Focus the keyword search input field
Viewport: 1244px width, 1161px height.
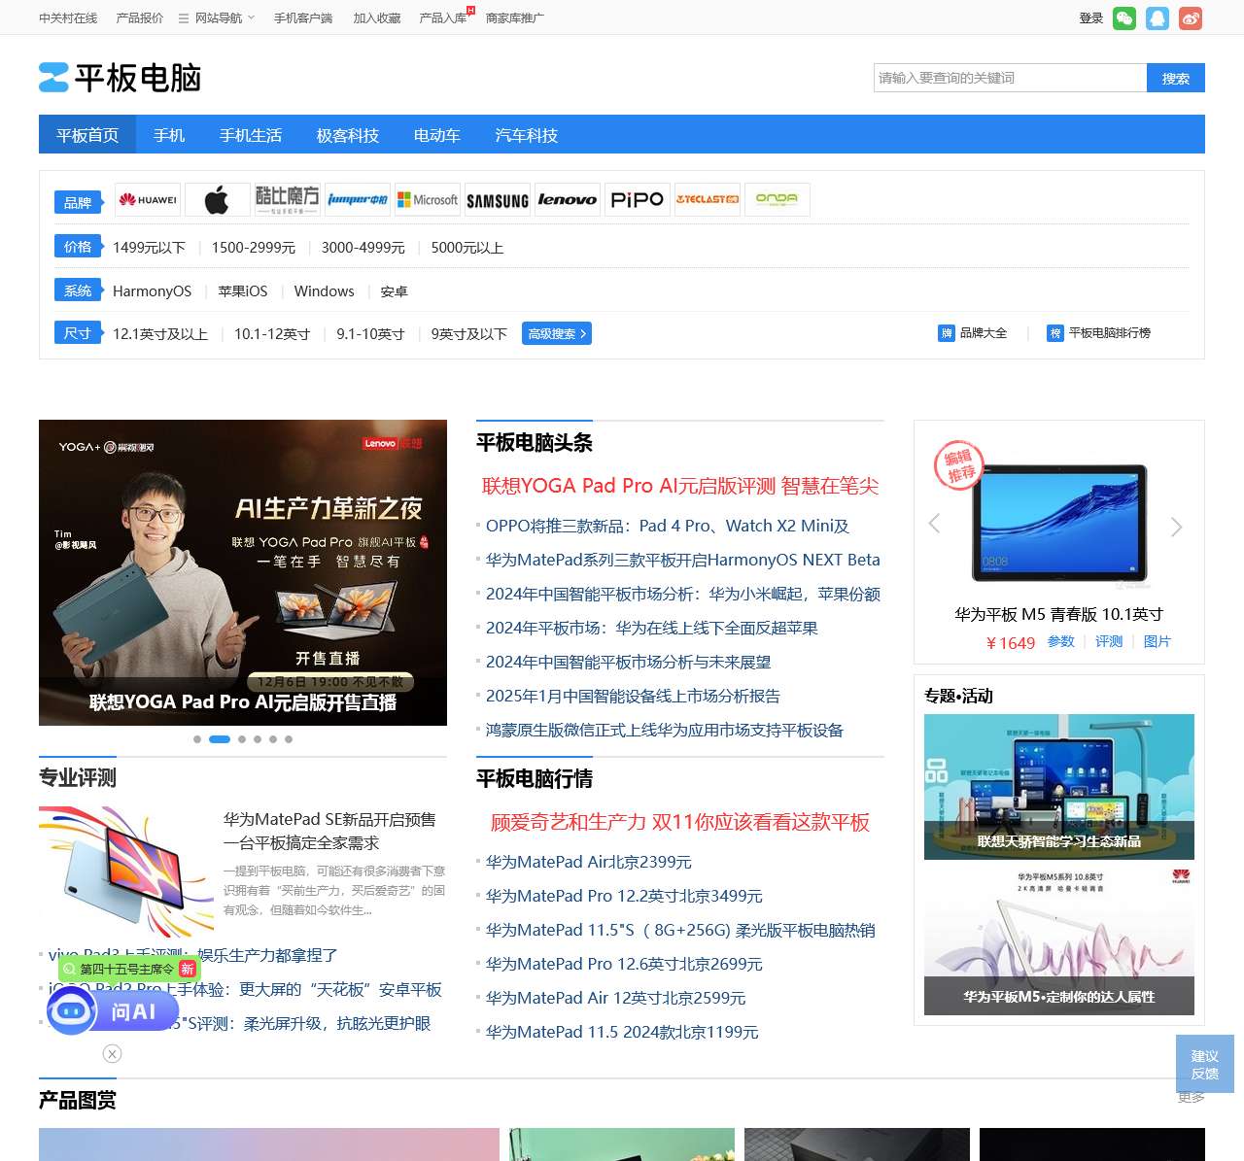click(x=1011, y=78)
